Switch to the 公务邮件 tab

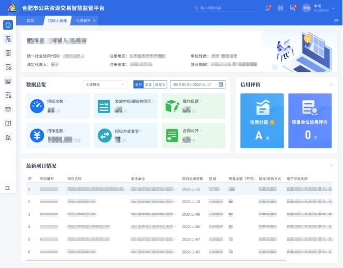coord(83,21)
